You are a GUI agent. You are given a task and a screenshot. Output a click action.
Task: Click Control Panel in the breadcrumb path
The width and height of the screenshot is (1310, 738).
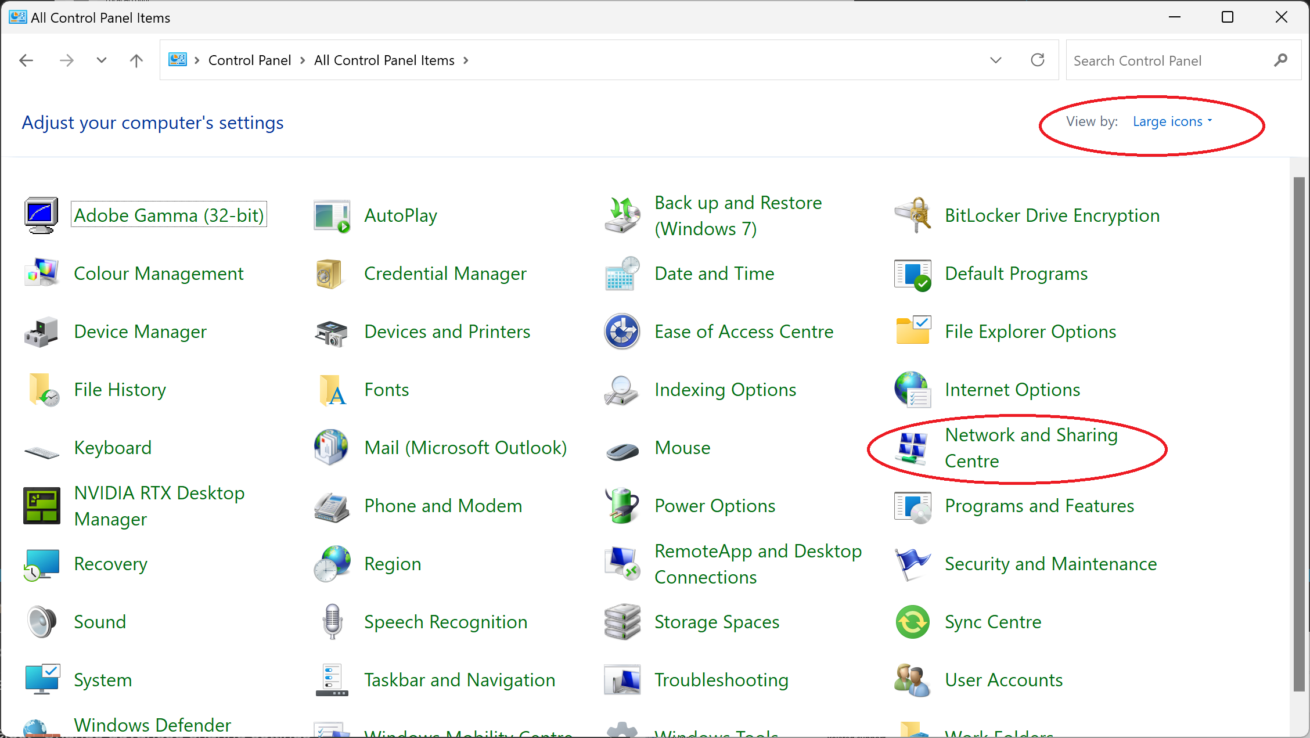(249, 60)
